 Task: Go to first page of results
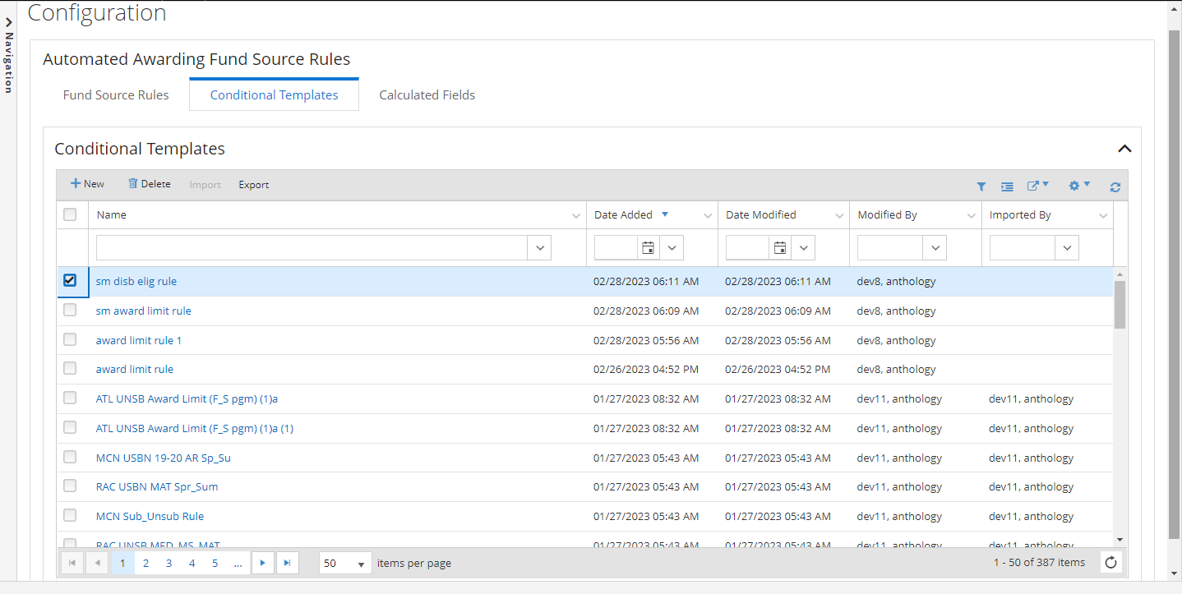click(x=72, y=563)
